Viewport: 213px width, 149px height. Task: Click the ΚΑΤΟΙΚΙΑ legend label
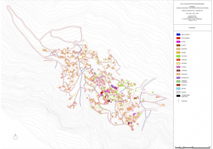click(x=184, y=63)
